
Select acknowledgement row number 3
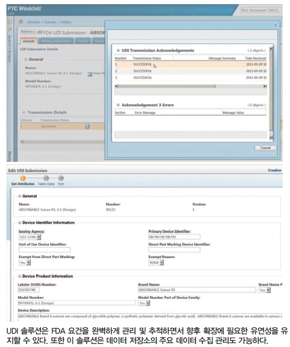coord(190,77)
